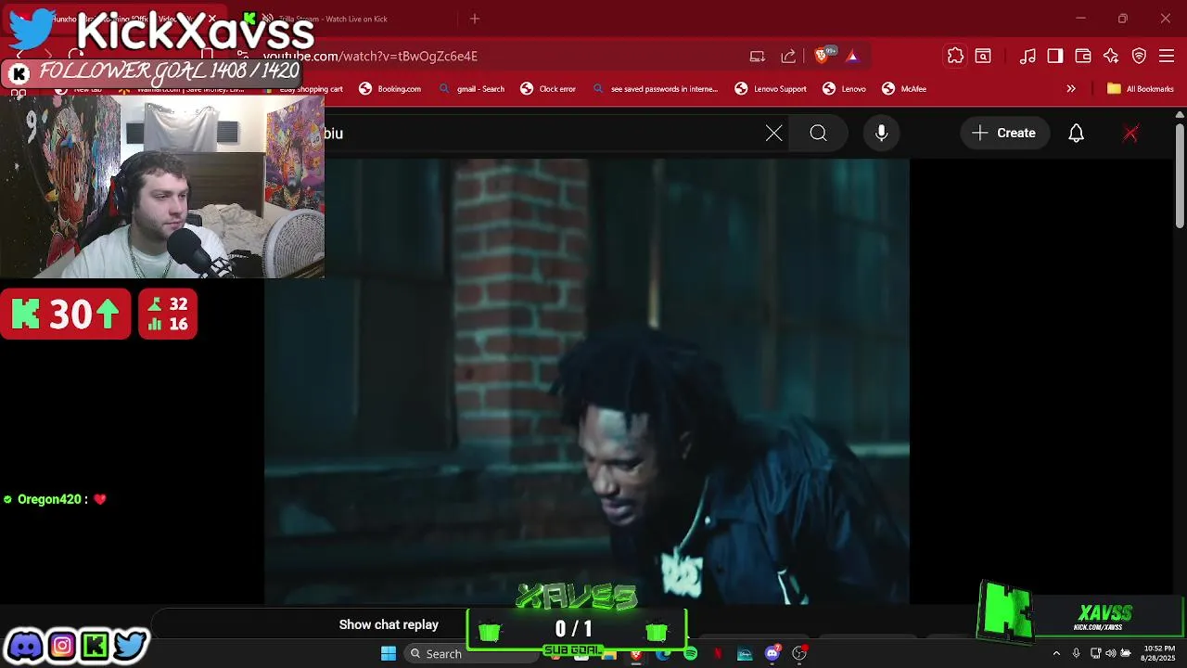Open Discord from the taskbar

(x=772, y=653)
